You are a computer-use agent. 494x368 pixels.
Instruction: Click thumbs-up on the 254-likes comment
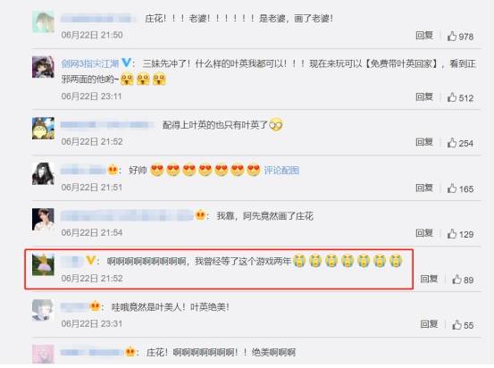pyautogui.click(x=452, y=143)
